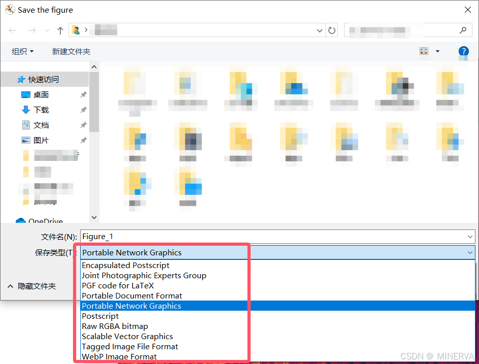Choose Scalable Vector Graphics format

pos(127,336)
